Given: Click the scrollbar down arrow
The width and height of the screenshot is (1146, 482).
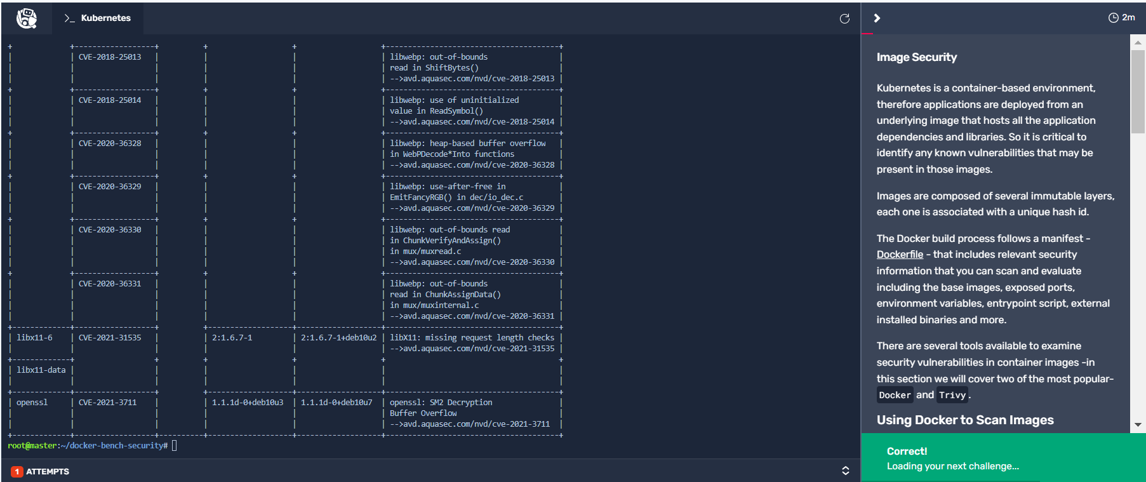Looking at the screenshot, I should tap(1138, 425).
